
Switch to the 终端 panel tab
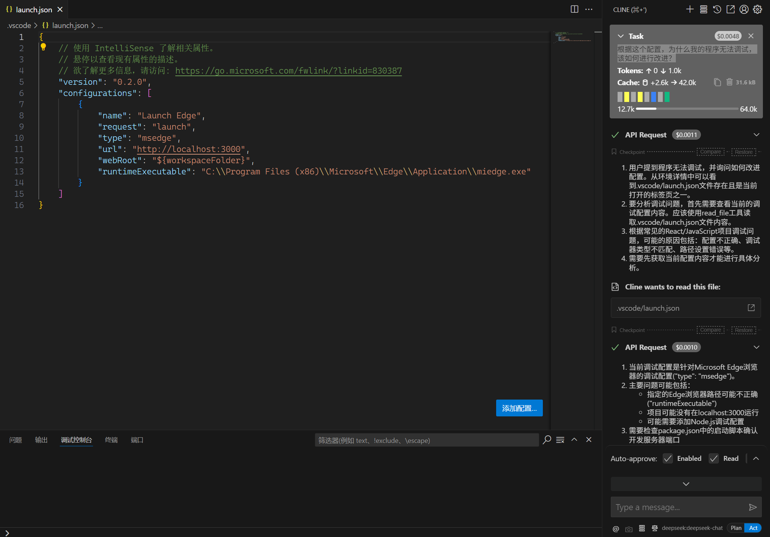click(x=111, y=440)
